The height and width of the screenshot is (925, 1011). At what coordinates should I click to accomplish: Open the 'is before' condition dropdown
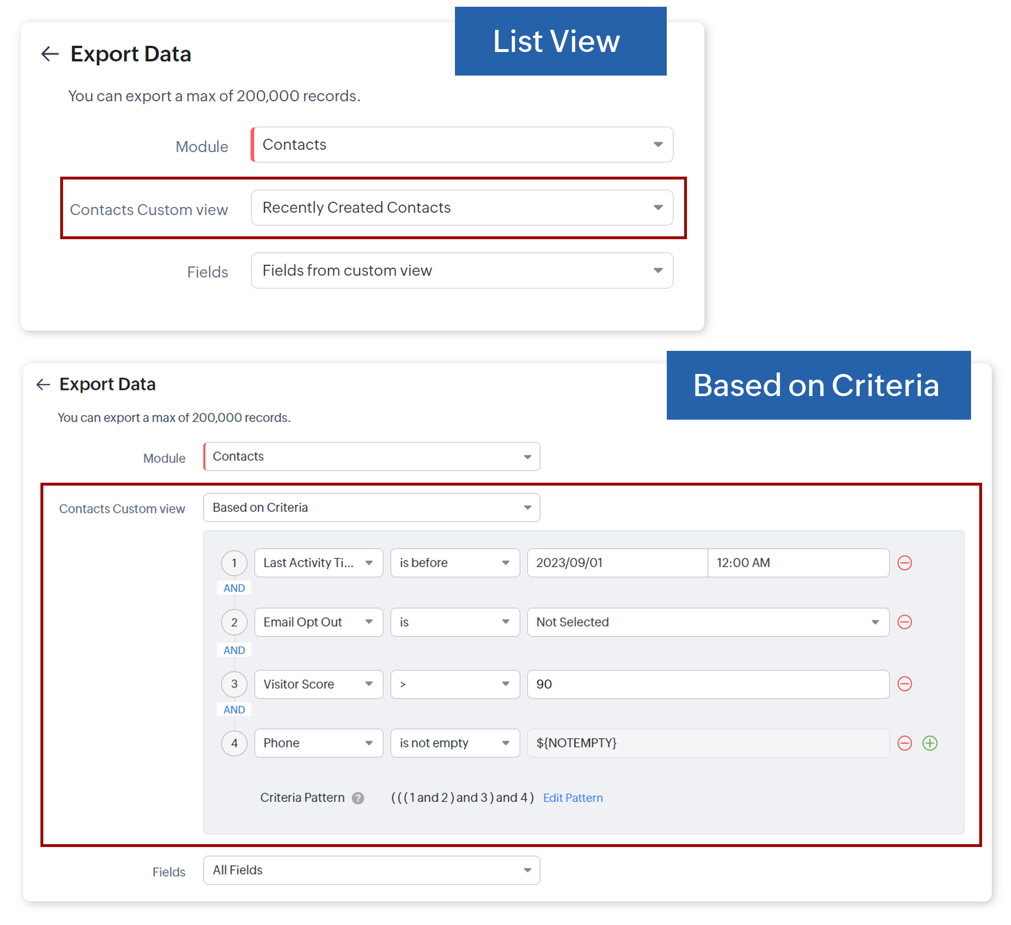pos(454,563)
